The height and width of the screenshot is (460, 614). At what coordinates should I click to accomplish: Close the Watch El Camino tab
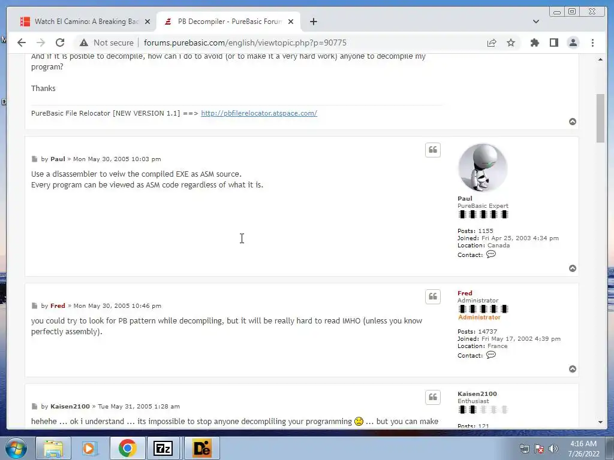pos(148,22)
